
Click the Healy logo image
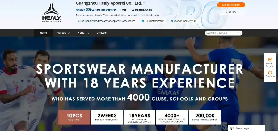[51, 12]
